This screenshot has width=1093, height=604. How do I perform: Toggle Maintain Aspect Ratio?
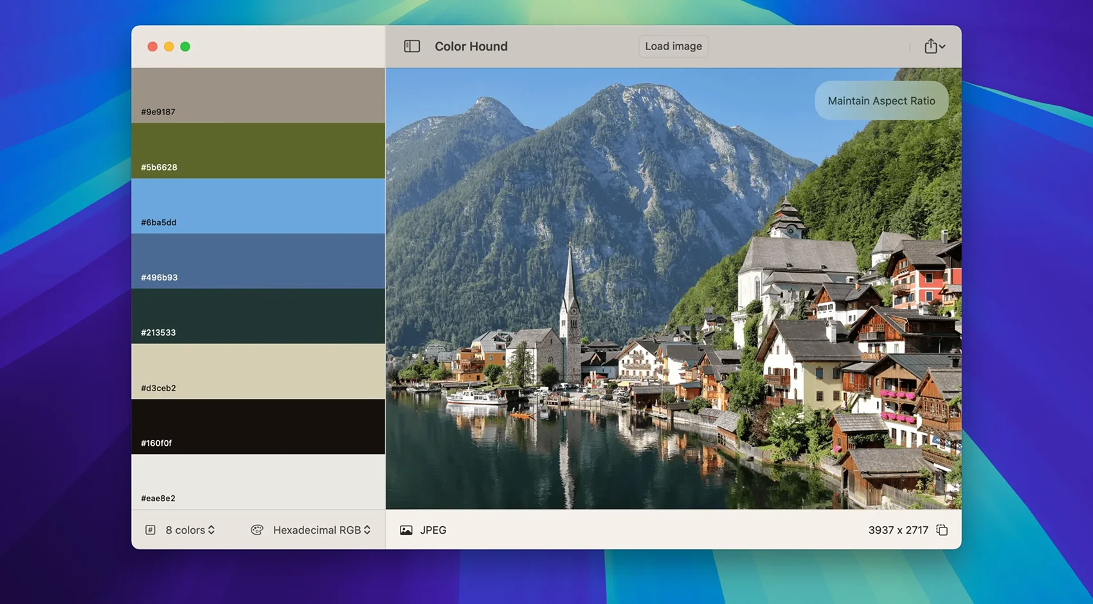(881, 101)
